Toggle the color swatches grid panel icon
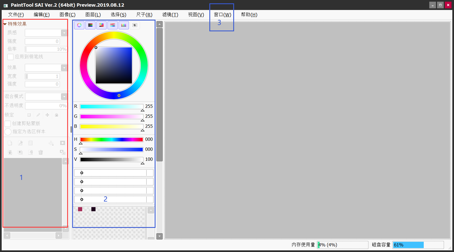 pos(124,25)
